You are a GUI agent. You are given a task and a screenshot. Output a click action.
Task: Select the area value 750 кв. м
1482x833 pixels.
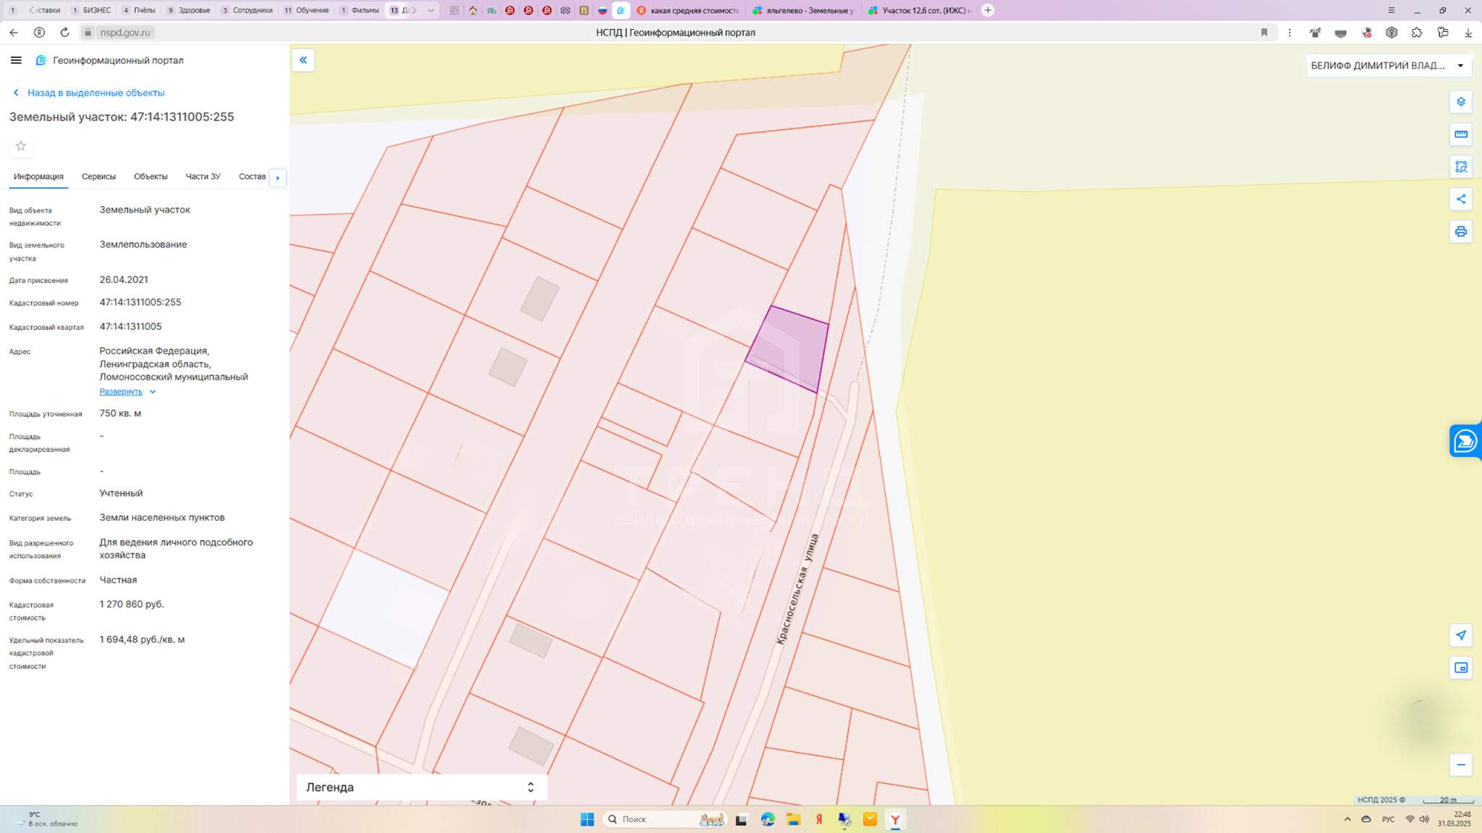coord(120,414)
